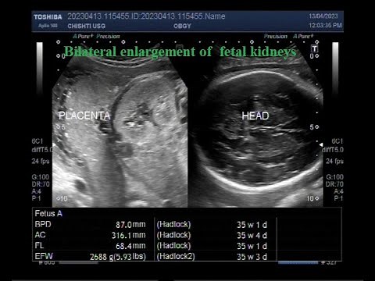Click the 6C1 probe label beside placenta image
The image size is (375, 281).
click(37, 141)
